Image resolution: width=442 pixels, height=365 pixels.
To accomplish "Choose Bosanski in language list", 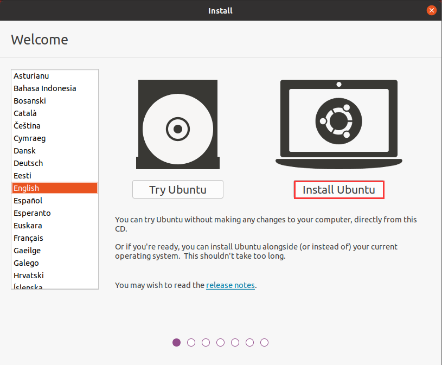I will tap(30, 101).
